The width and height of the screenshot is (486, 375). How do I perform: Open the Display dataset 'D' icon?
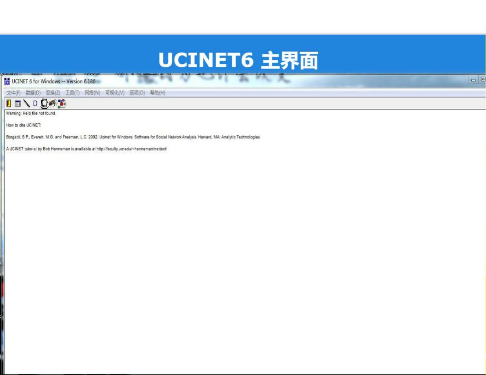[x=34, y=103]
